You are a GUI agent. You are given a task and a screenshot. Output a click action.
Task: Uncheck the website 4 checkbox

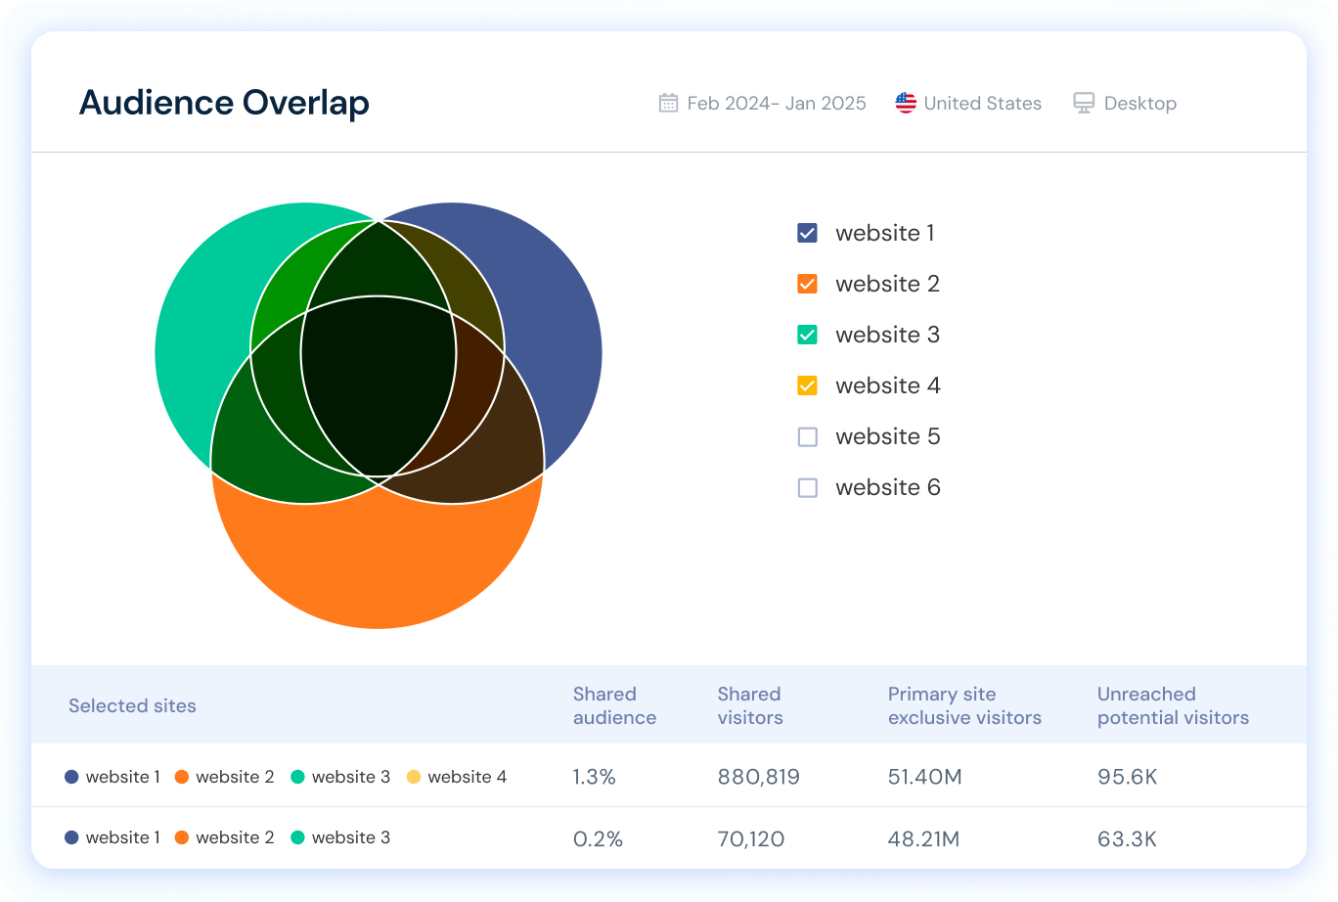tap(807, 385)
